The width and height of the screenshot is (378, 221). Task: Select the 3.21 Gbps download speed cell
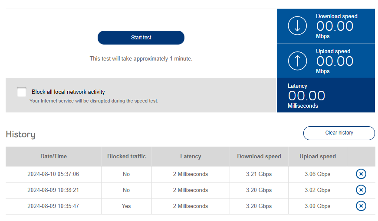259,174
